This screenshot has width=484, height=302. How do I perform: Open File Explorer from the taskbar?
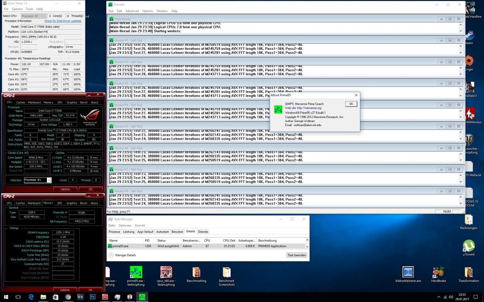(43, 297)
